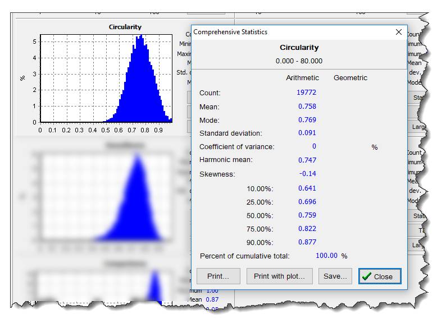Screen dimensions: 437x328
Task: Click the range text 0.000 - 80.000
Action: click(x=299, y=61)
